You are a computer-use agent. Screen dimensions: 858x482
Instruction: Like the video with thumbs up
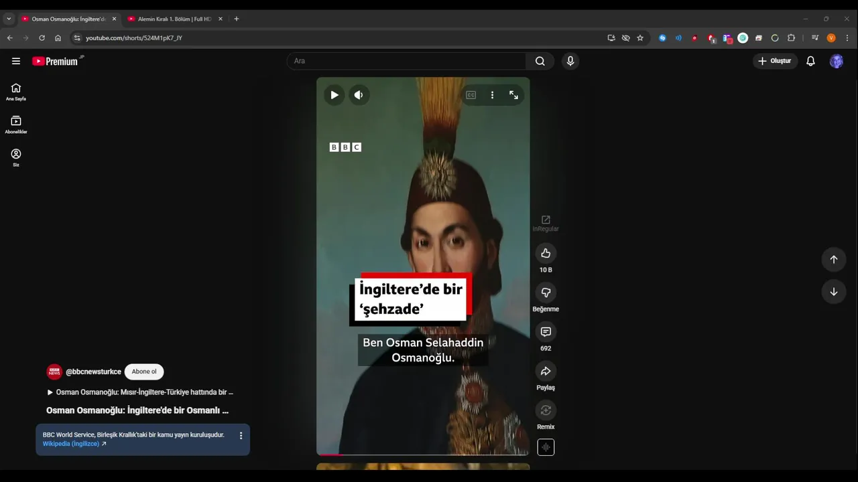[546, 253]
